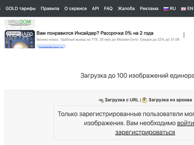Click the URL upload icon
The width and height of the screenshot is (194, 145).
[x=101, y=100]
